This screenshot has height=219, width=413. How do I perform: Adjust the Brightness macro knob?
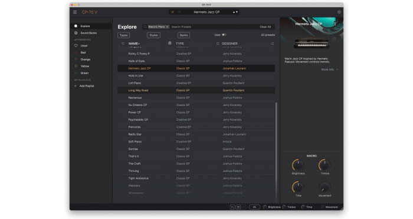(298, 165)
